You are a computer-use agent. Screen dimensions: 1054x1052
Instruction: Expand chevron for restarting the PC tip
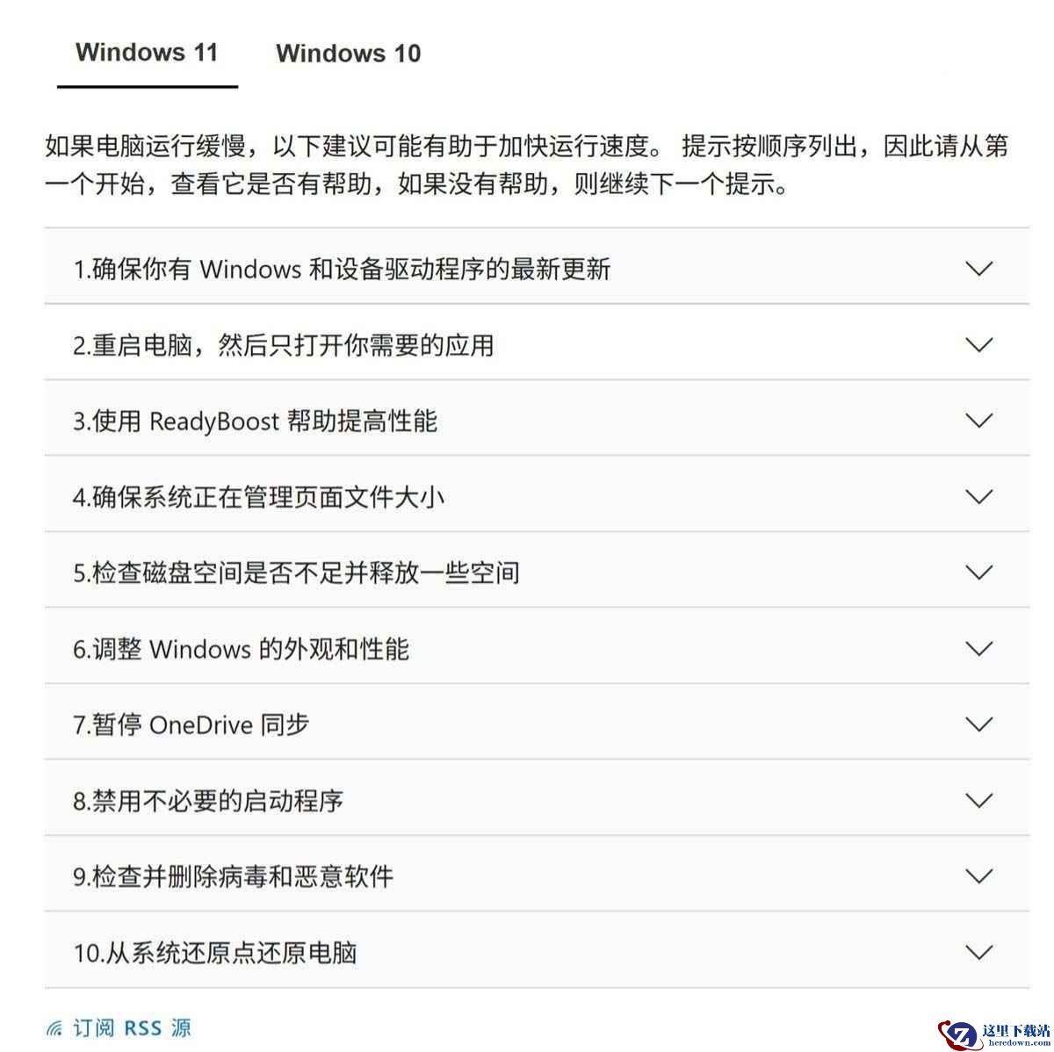click(x=978, y=344)
